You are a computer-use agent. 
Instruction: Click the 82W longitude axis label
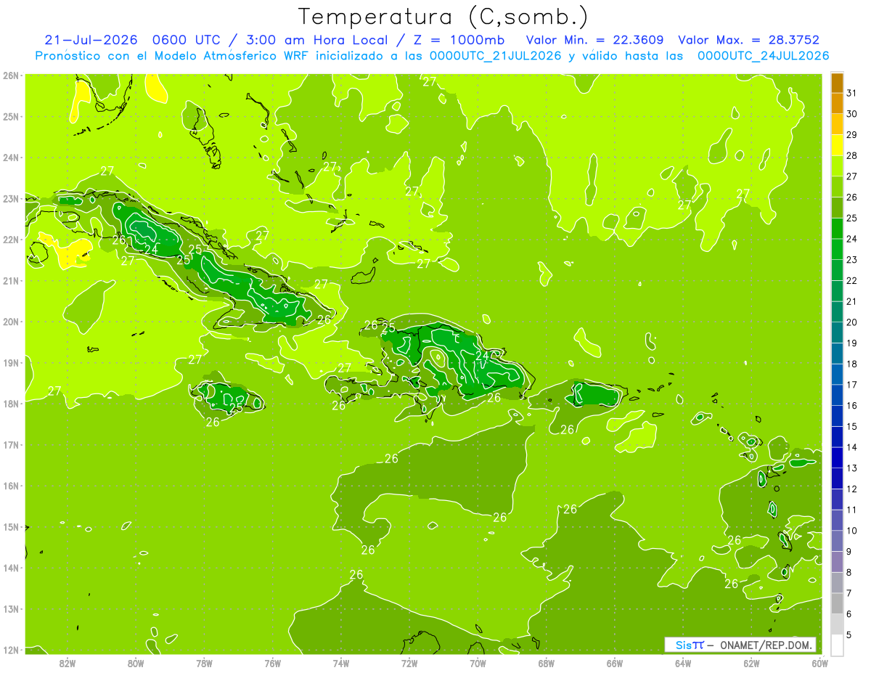tap(68, 663)
